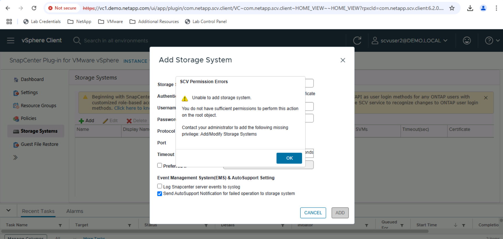Sort by Start Time descending arrow

point(455,225)
